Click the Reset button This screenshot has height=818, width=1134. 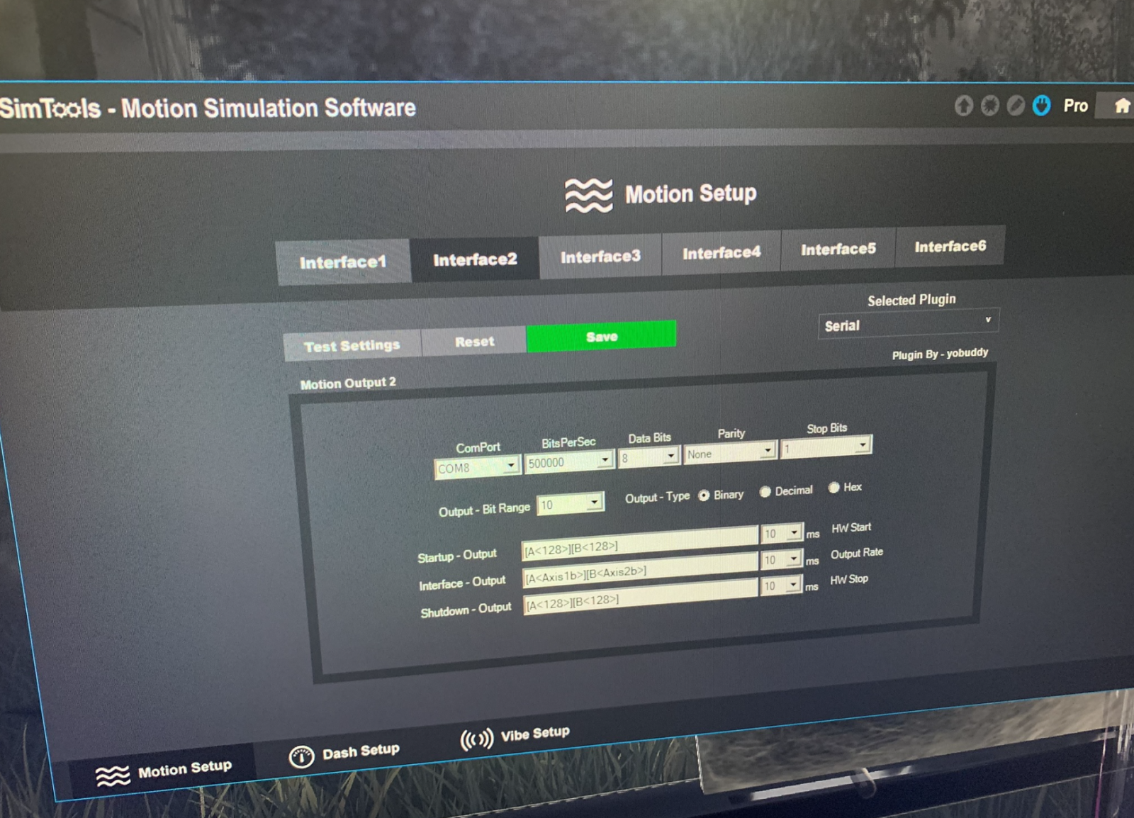tap(474, 342)
